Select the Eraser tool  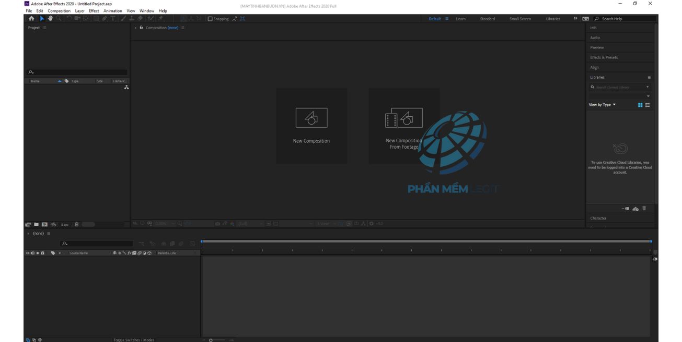click(140, 18)
